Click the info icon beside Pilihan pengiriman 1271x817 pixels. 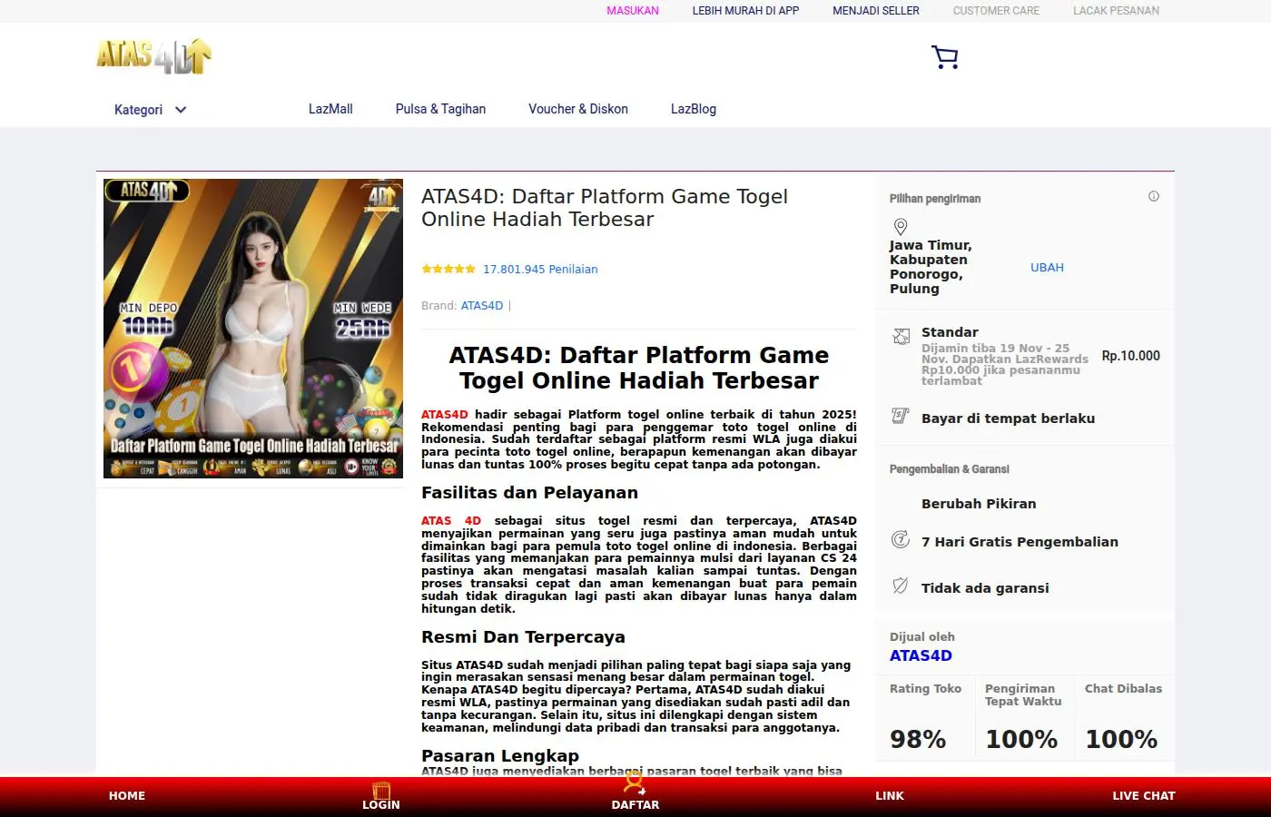(1154, 196)
